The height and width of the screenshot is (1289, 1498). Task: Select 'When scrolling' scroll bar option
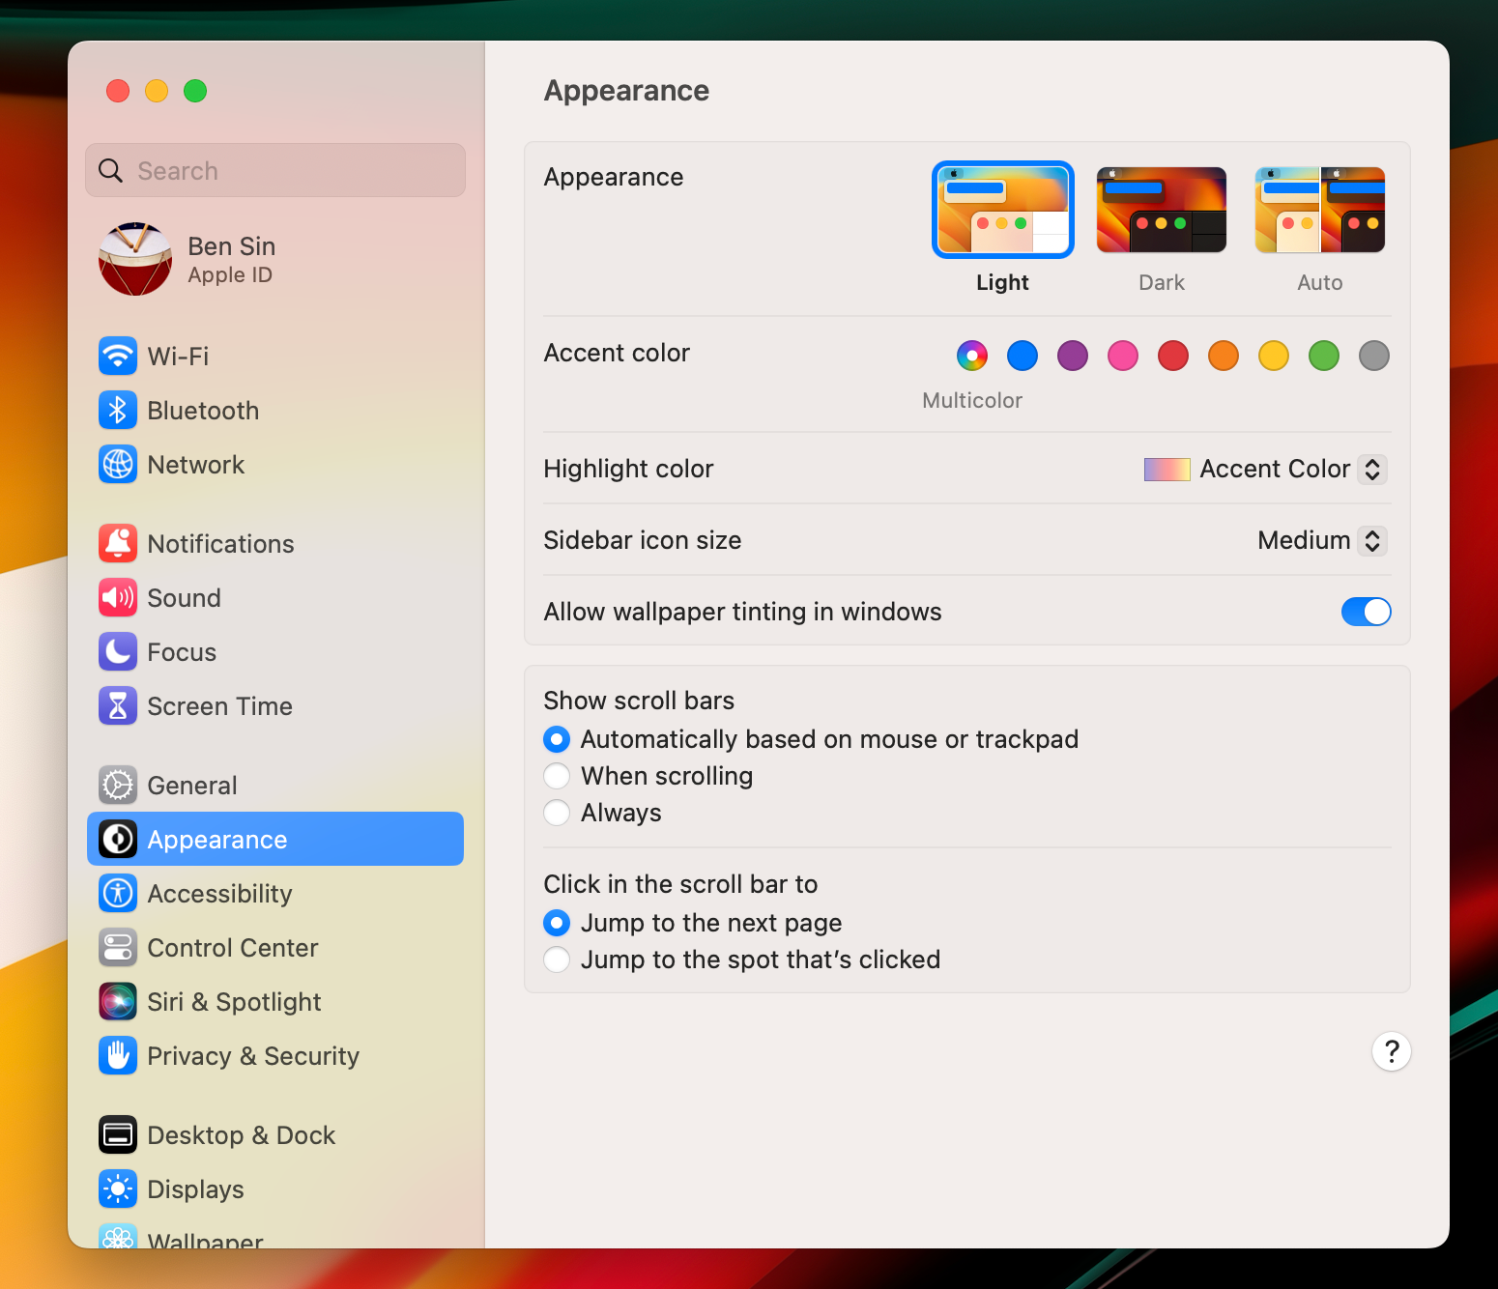(557, 776)
